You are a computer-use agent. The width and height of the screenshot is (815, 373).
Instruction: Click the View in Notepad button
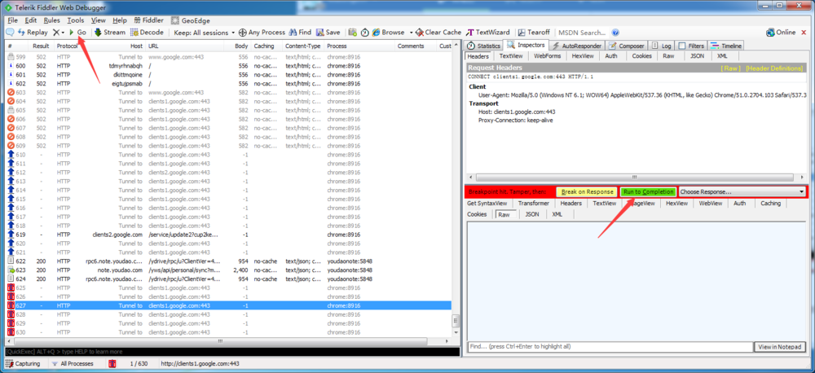pyautogui.click(x=780, y=346)
